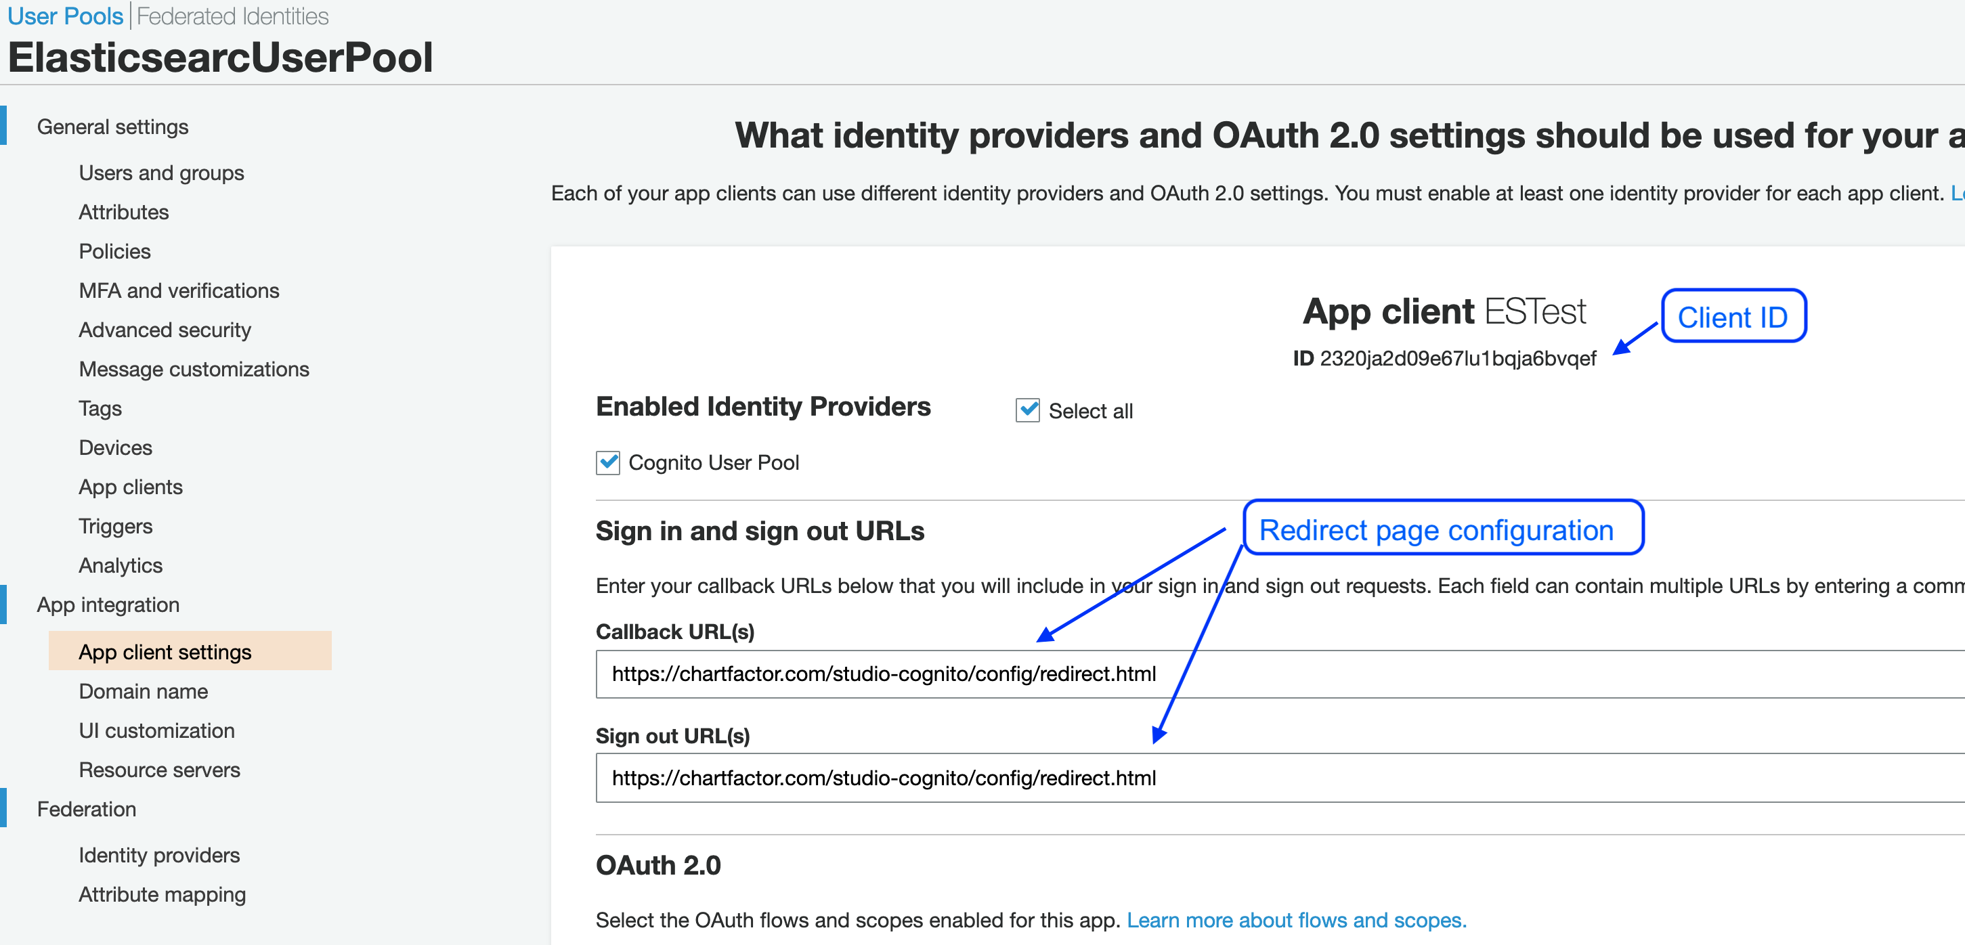
Task: Select Attribute mapping in the sidebar
Action: coord(162,895)
